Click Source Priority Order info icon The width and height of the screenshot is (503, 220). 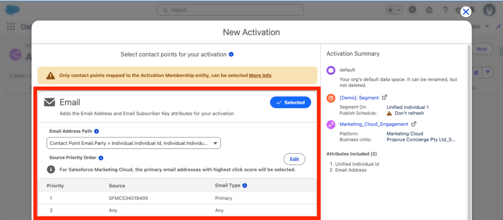[x=101, y=158]
